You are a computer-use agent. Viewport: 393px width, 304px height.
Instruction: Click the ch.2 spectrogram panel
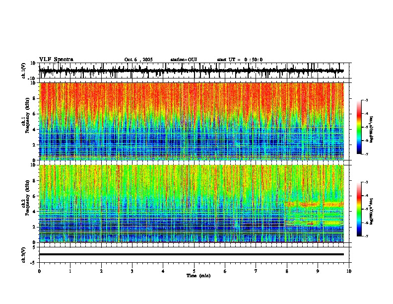(x=192, y=204)
